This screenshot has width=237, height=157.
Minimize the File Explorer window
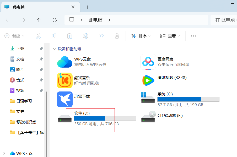click(x=232, y=3)
